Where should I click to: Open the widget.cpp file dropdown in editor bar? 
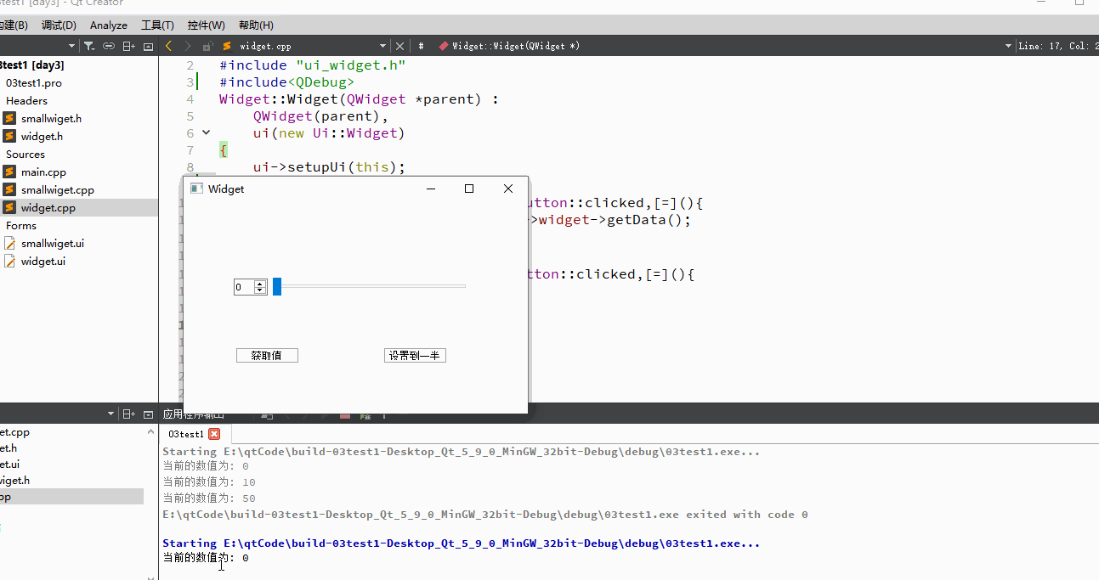(382, 46)
